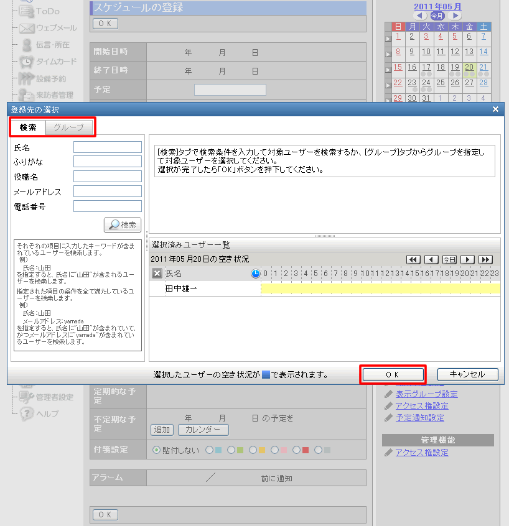
Task: Select the light blue sticky radio
Action: click(x=209, y=450)
